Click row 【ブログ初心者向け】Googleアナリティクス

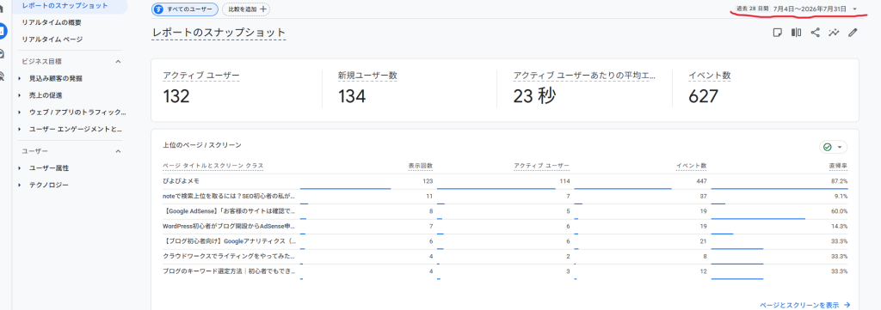505,241
